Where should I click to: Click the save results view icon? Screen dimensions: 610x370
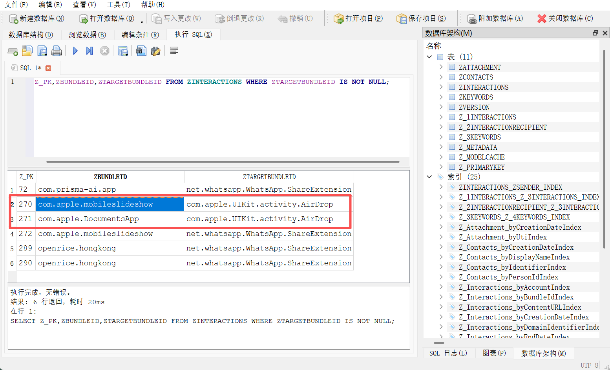click(x=123, y=51)
